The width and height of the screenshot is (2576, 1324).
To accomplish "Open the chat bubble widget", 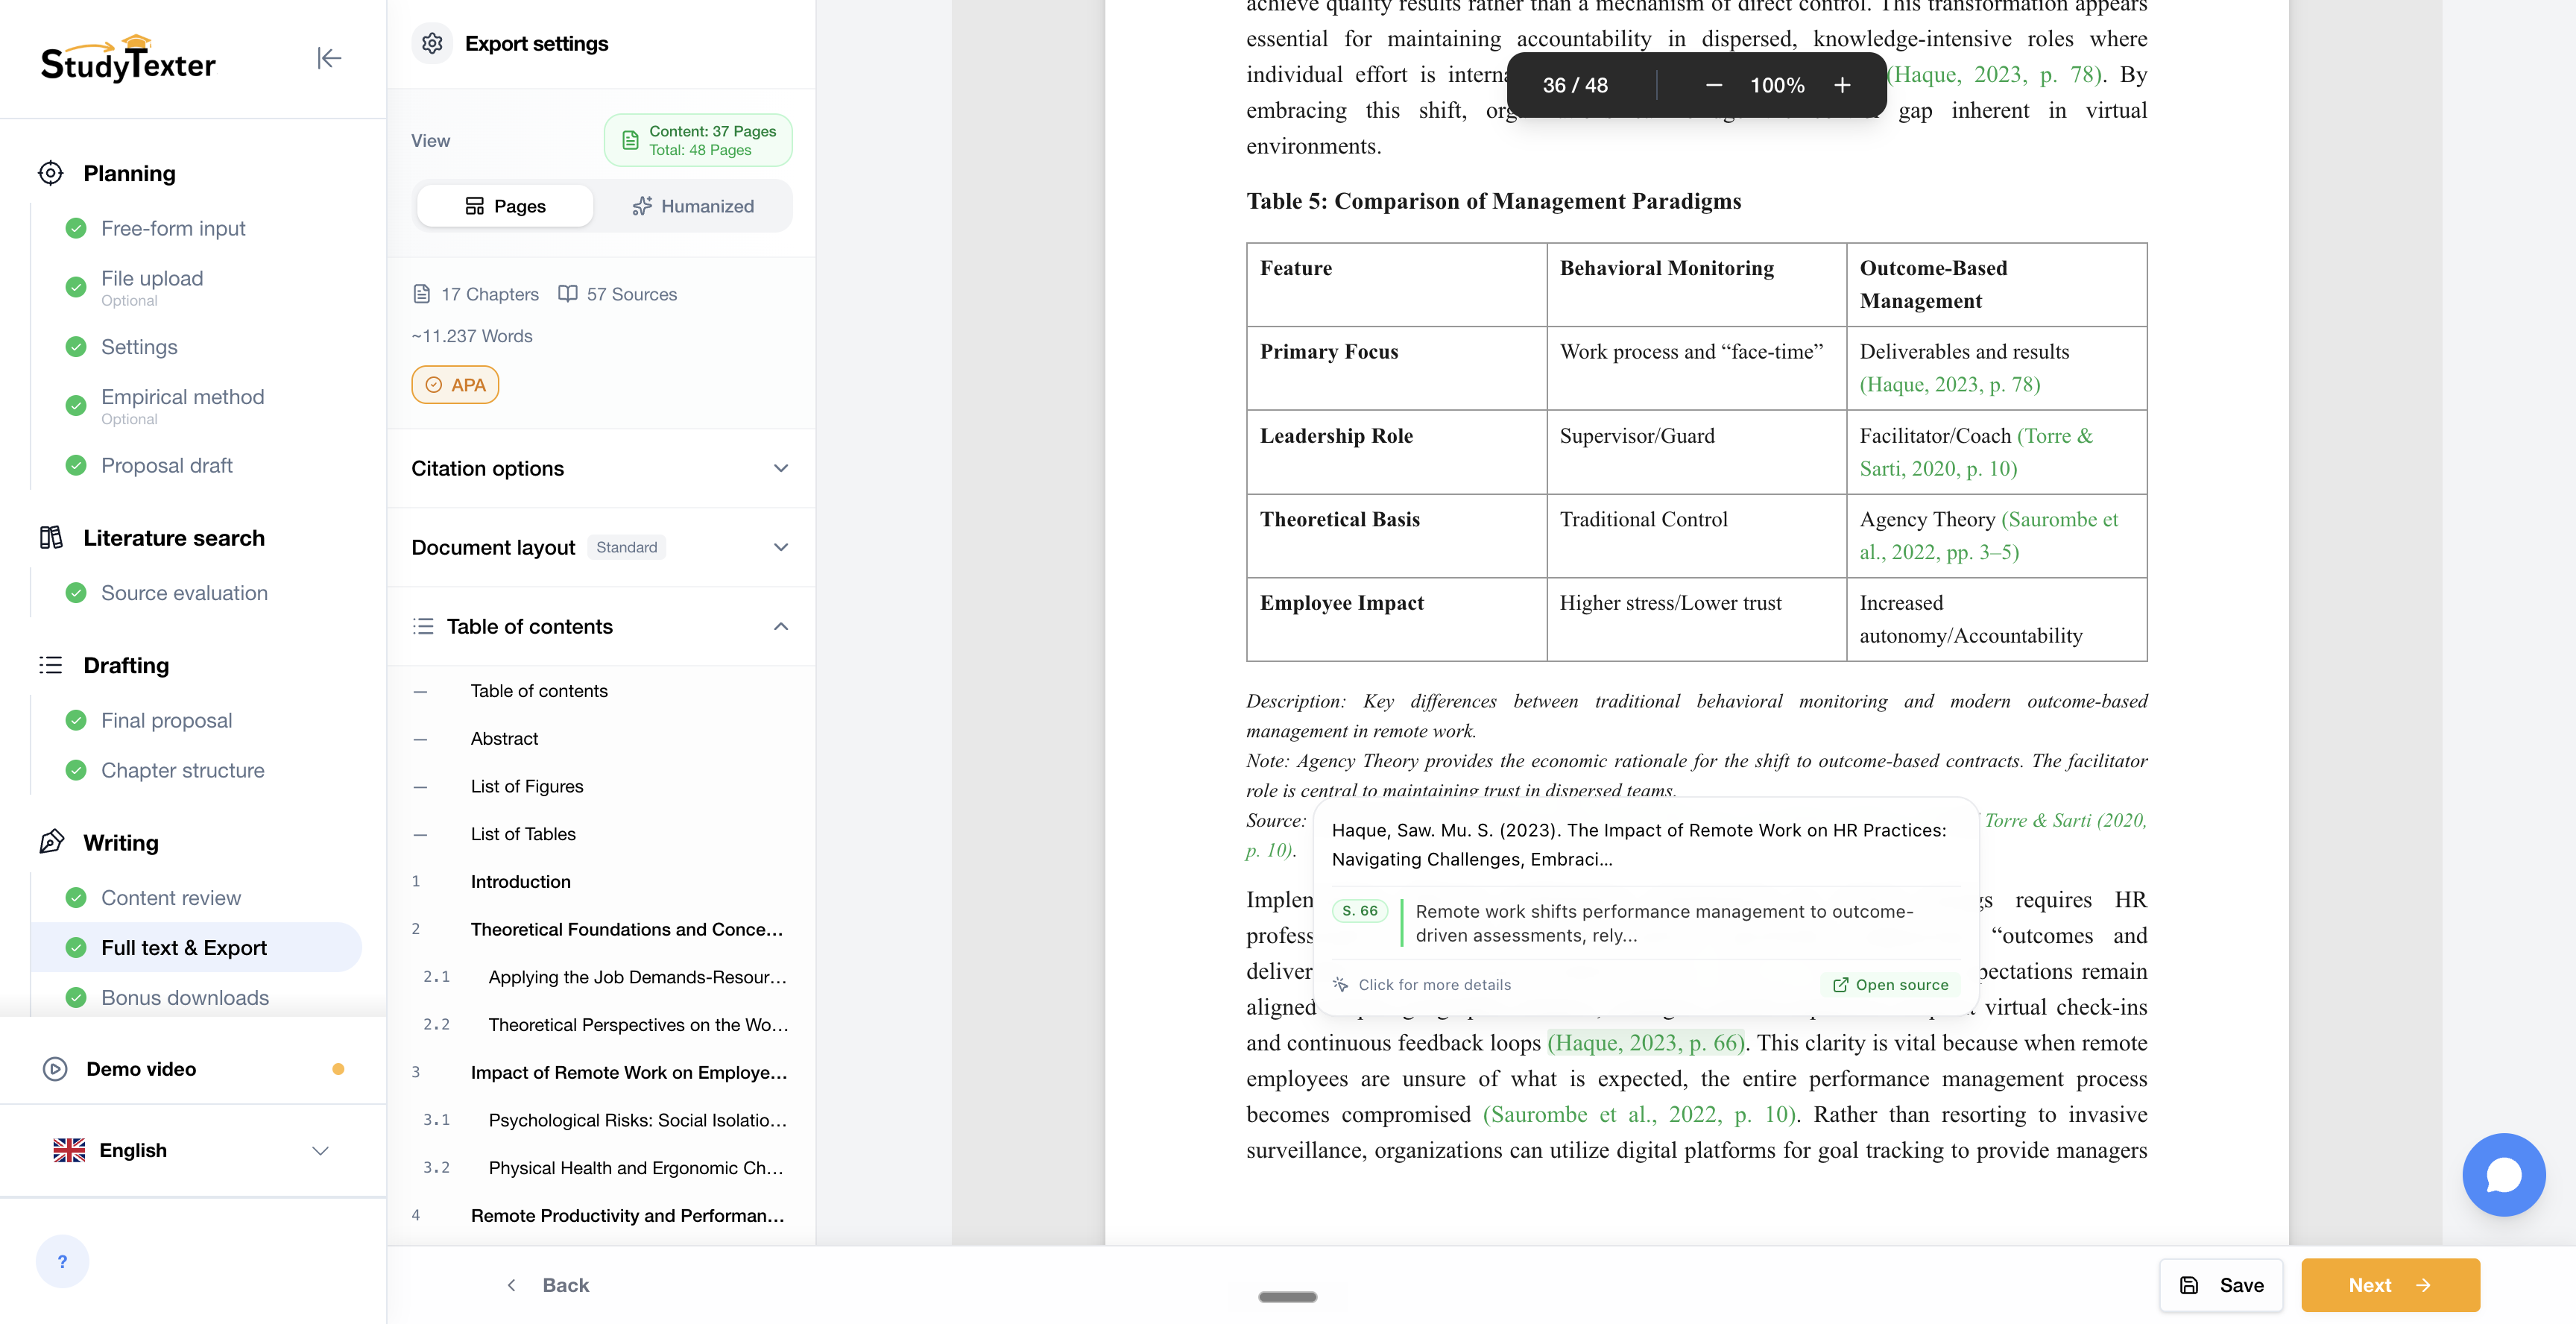I will (x=2503, y=1175).
